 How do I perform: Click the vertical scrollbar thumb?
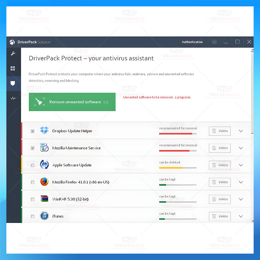pyautogui.click(x=252, y=93)
